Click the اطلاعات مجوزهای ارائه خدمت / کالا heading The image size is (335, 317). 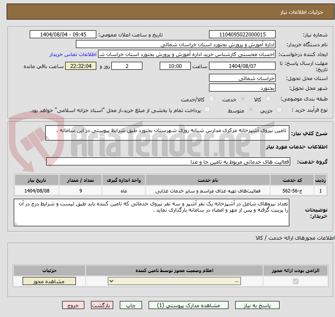point(295,238)
